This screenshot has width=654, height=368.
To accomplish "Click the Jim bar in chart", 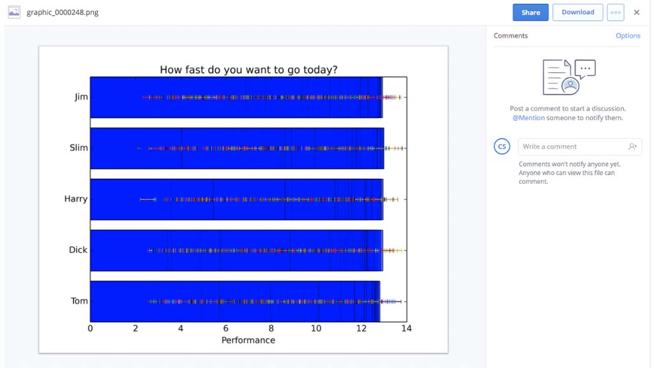I will [x=236, y=97].
